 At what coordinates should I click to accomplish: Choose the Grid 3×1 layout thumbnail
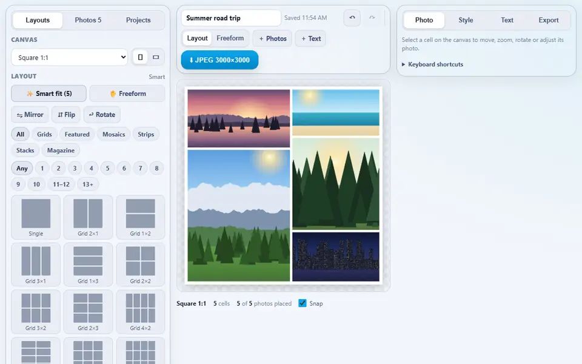coord(36,265)
